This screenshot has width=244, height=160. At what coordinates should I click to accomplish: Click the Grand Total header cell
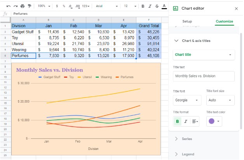click(x=149, y=26)
